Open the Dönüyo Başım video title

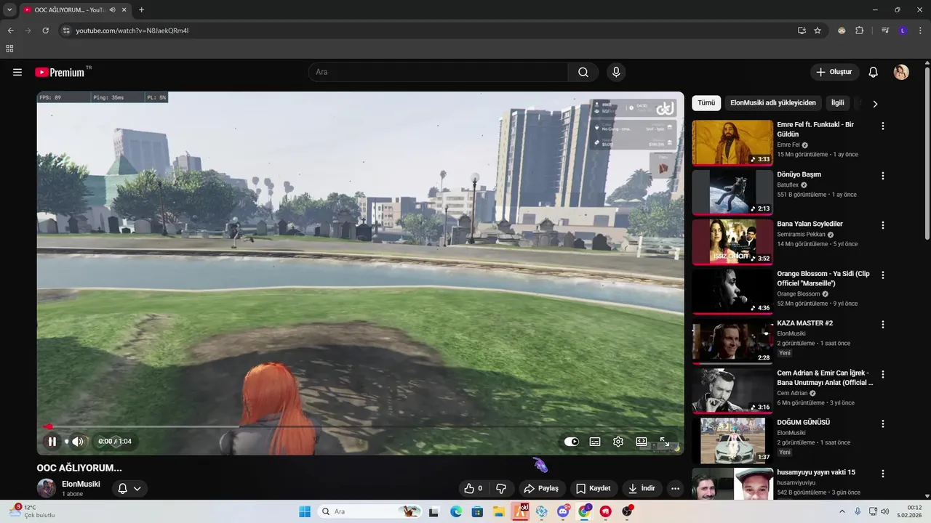[x=799, y=174]
